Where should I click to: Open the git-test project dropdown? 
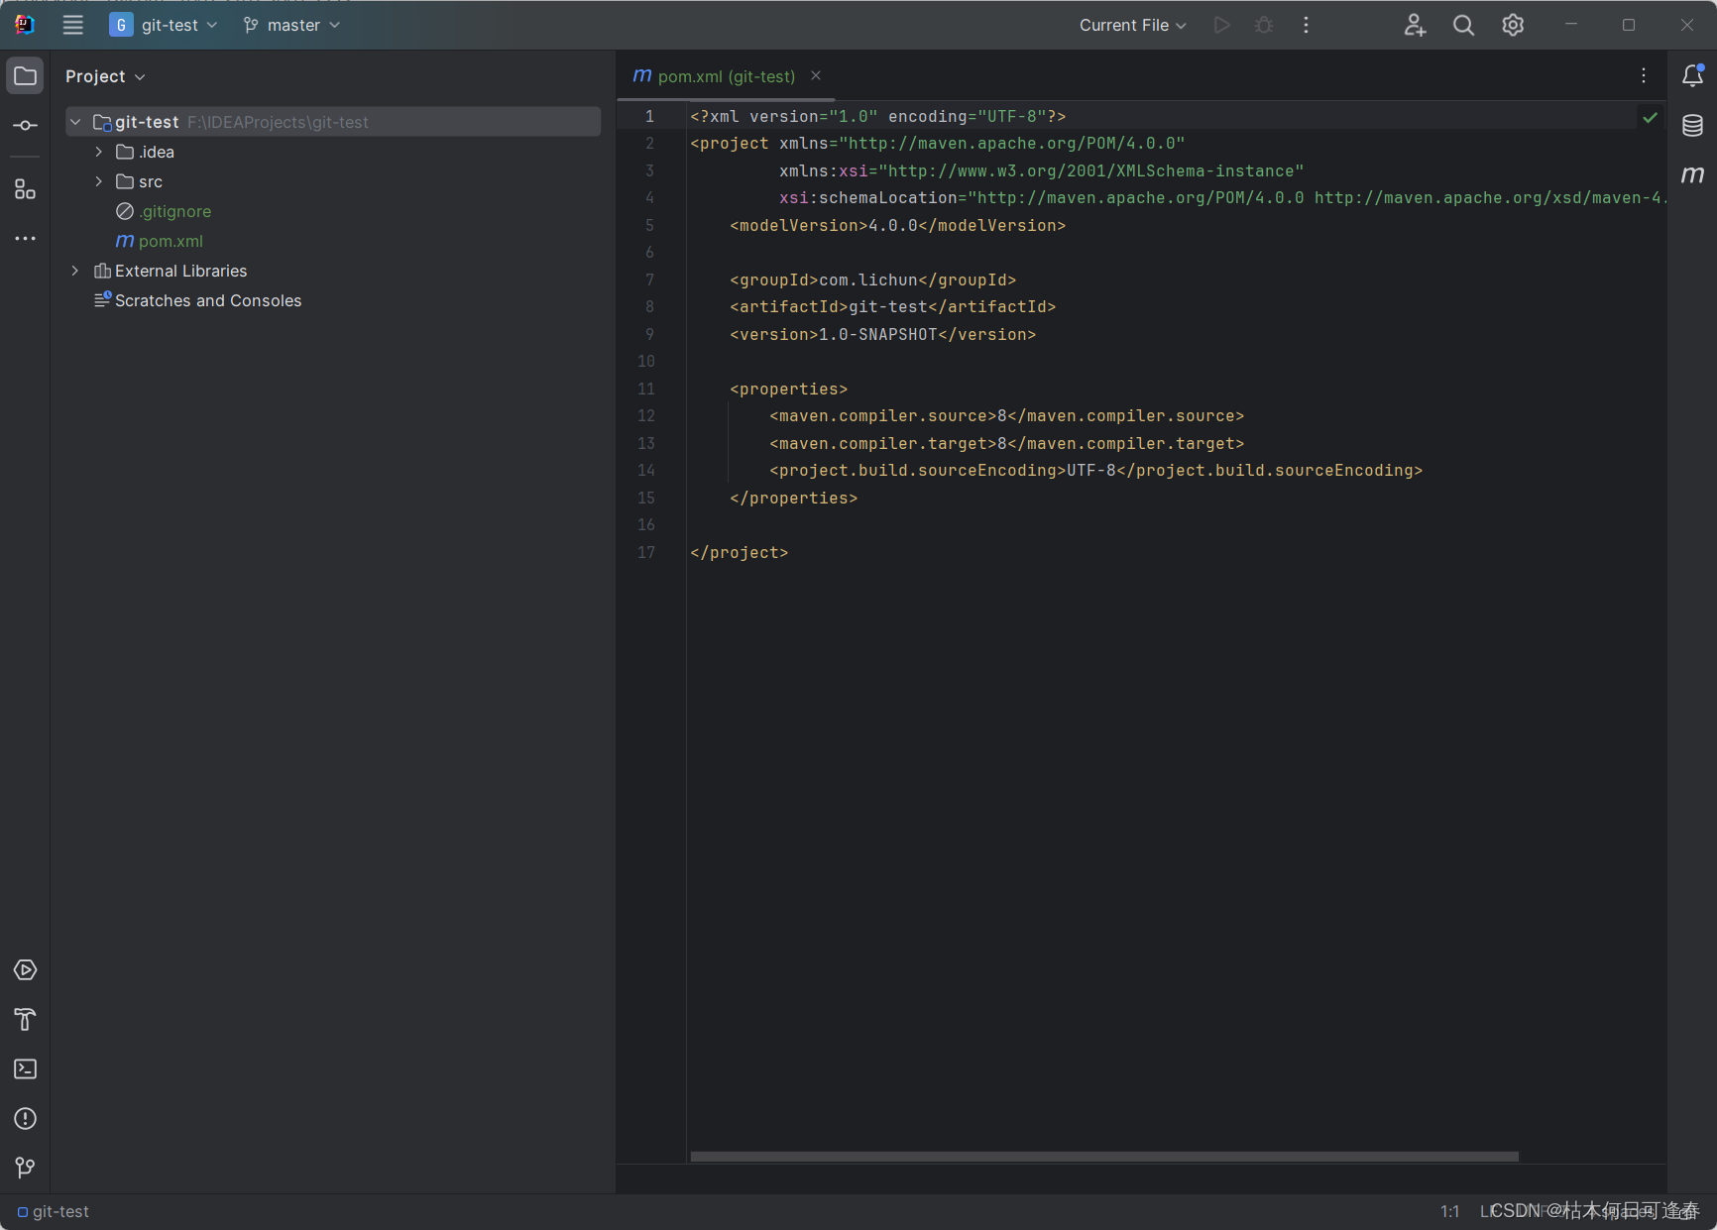(164, 25)
